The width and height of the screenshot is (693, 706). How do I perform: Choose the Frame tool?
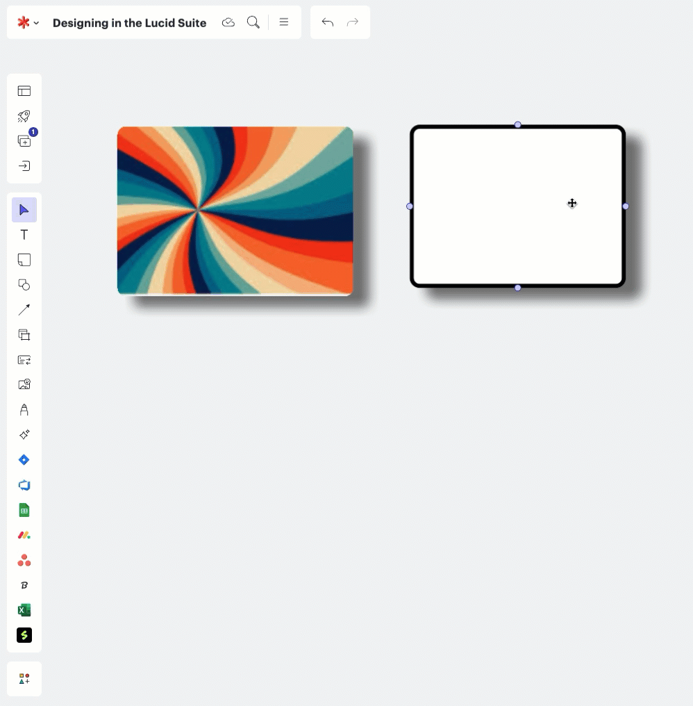tap(24, 334)
